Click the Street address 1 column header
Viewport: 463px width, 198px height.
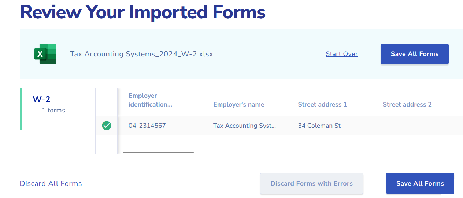[322, 104]
